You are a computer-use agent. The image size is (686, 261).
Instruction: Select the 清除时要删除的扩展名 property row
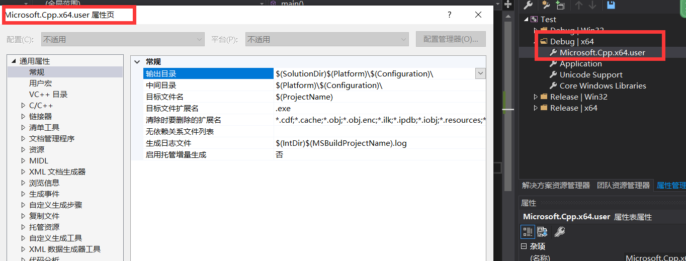(x=314, y=120)
